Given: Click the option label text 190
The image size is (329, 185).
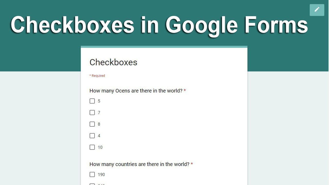Looking at the screenshot, I should click(x=101, y=175).
